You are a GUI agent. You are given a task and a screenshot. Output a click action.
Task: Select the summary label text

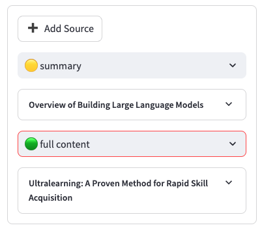pos(61,66)
